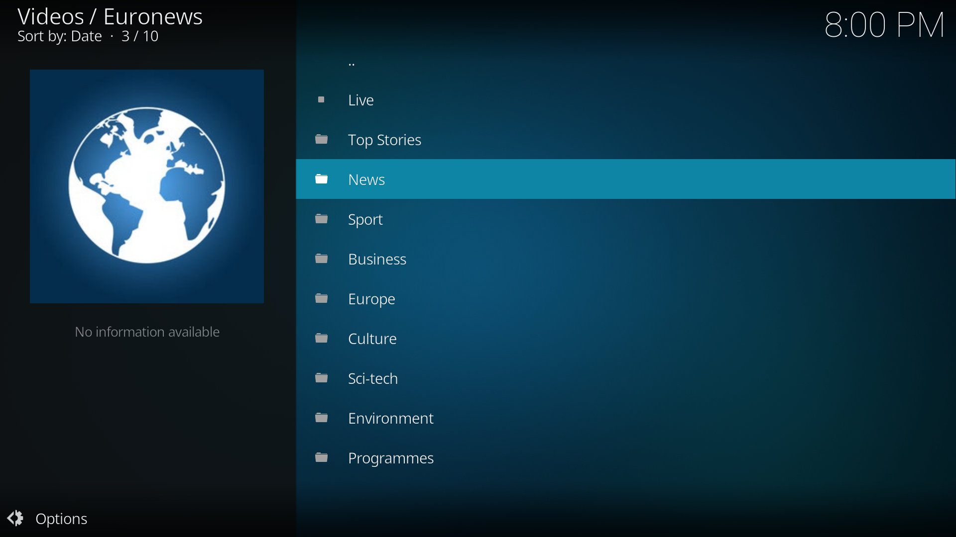Go up via the '..' parent entry
This screenshot has height=537, width=956.
click(x=352, y=63)
